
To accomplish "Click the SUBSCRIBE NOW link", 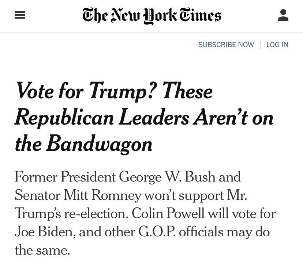I will point(226,45).
